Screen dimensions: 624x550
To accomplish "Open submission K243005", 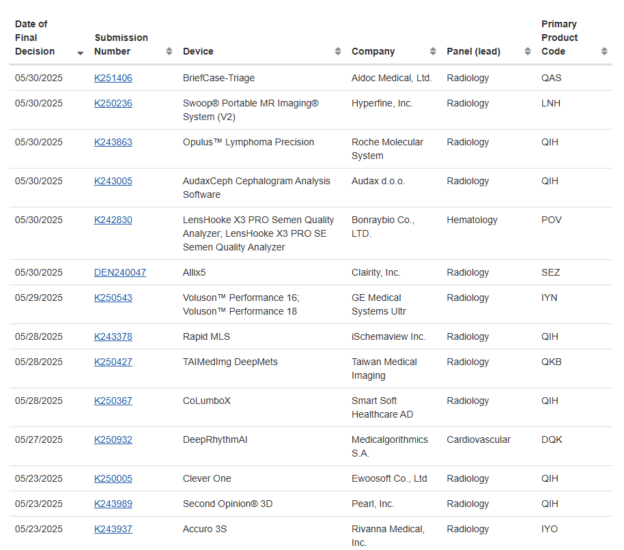I will (113, 181).
